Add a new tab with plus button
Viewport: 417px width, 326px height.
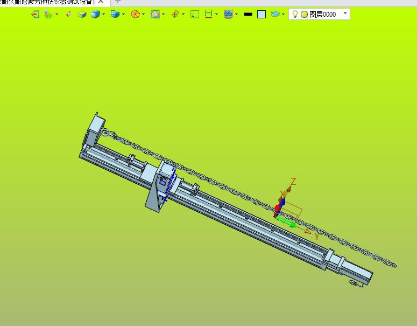click(x=117, y=2)
